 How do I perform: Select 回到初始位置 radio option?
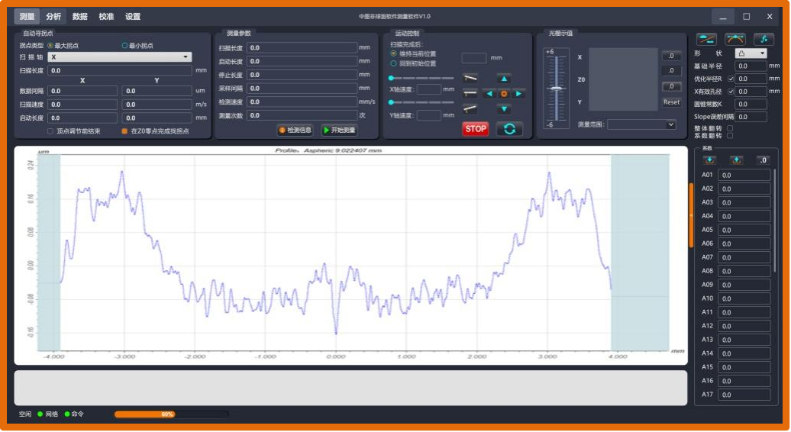pos(394,63)
